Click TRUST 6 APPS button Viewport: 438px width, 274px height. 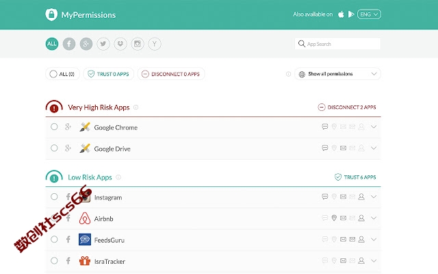coord(355,177)
